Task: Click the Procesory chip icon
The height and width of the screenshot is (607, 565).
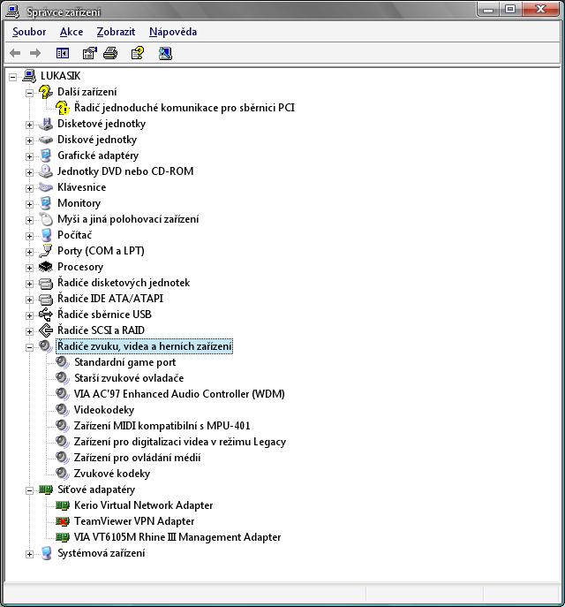Action: [x=46, y=267]
